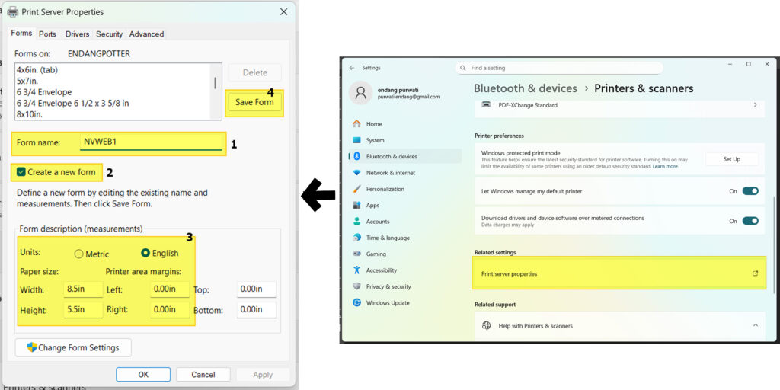
Task: Toggle download drivers over metered connections
Action: point(750,221)
